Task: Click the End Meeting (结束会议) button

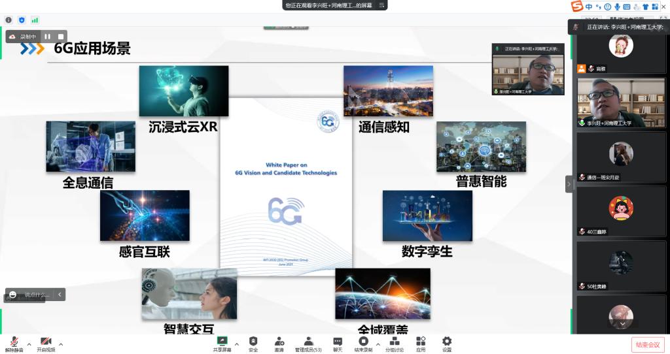Action: point(648,344)
